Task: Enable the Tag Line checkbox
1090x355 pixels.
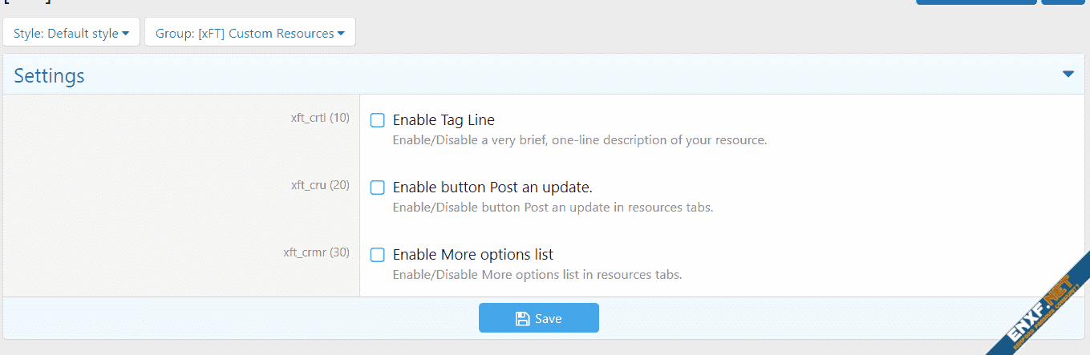Action: (x=378, y=121)
